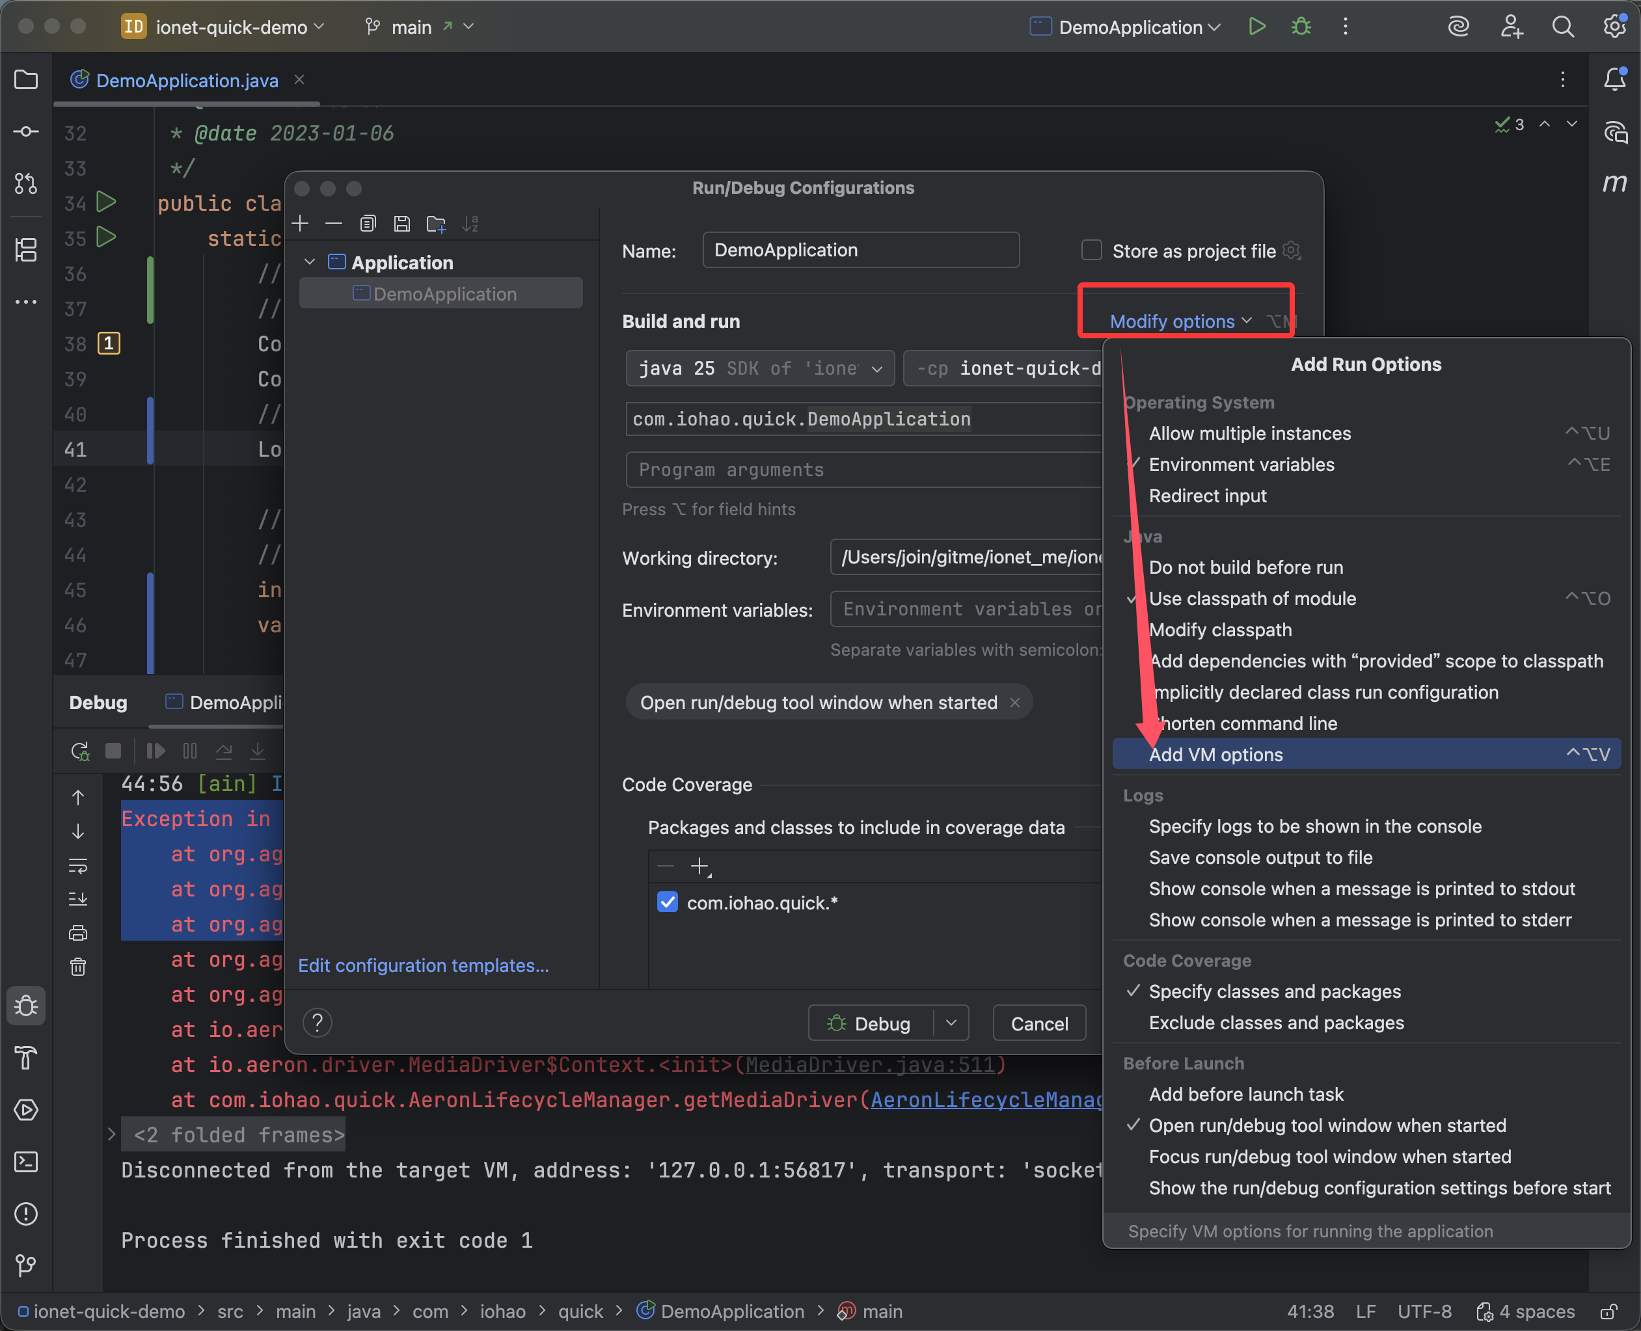Click the rerun debug session icon
Screen dimensions: 1641x1331
point(80,751)
